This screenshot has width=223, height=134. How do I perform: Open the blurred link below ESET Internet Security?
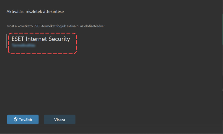pyautogui.click(x=23, y=45)
